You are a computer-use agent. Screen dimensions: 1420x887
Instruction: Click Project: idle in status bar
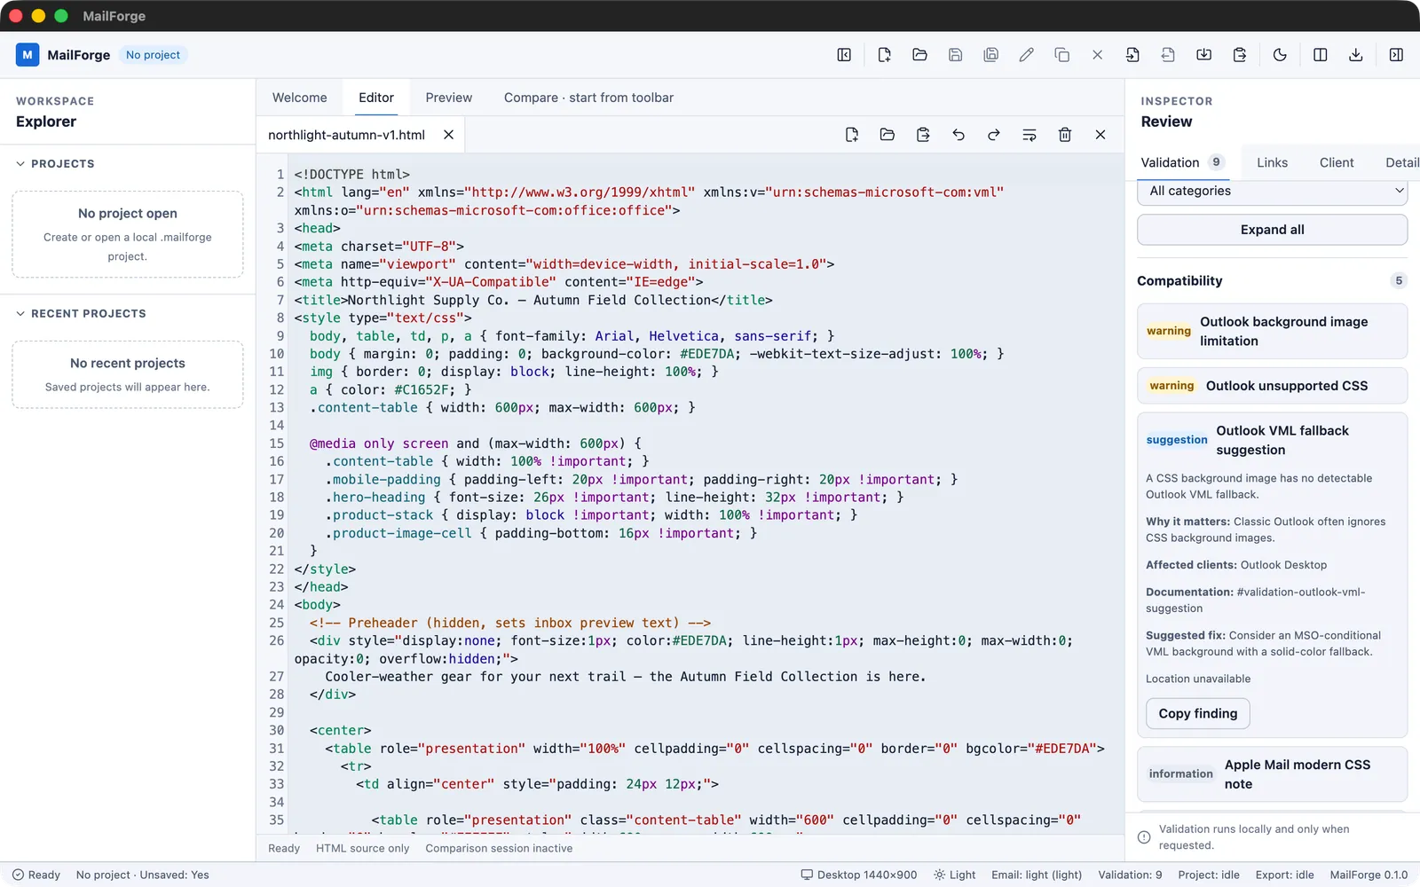tap(1209, 875)
